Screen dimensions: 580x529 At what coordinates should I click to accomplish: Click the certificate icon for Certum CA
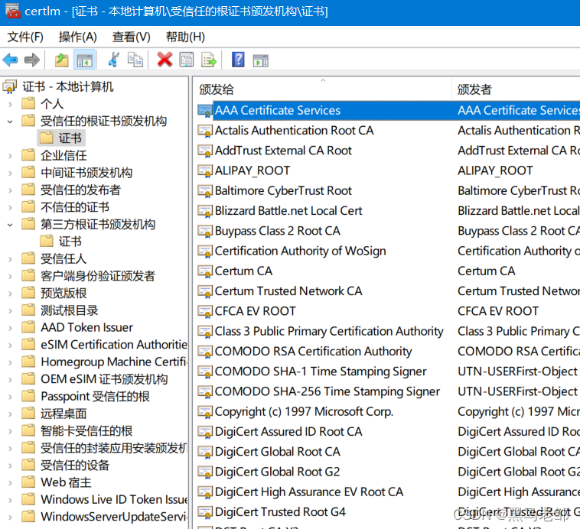point(205,271)
